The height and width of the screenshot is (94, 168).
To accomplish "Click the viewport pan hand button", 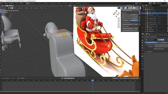I will 119,21.
